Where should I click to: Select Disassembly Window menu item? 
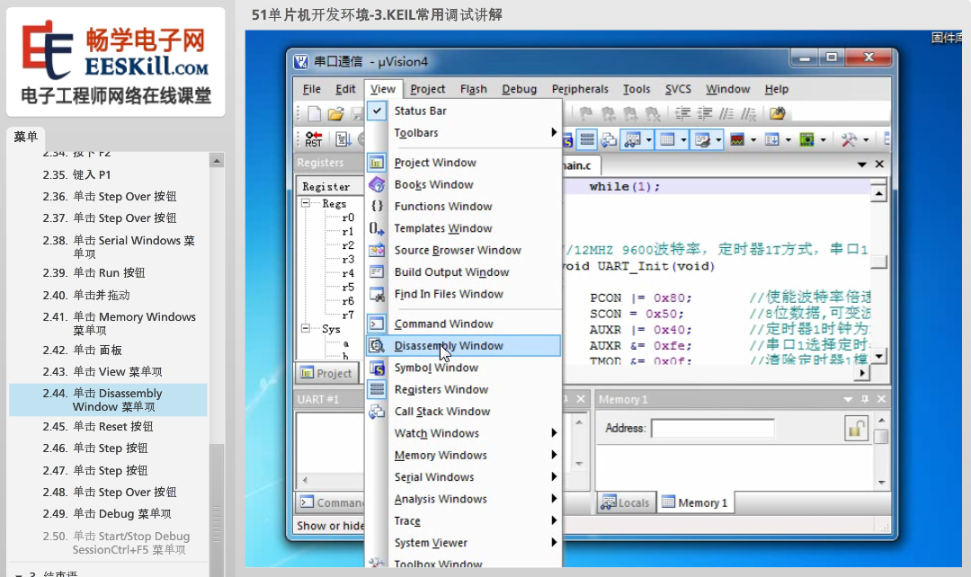[464, 345]
